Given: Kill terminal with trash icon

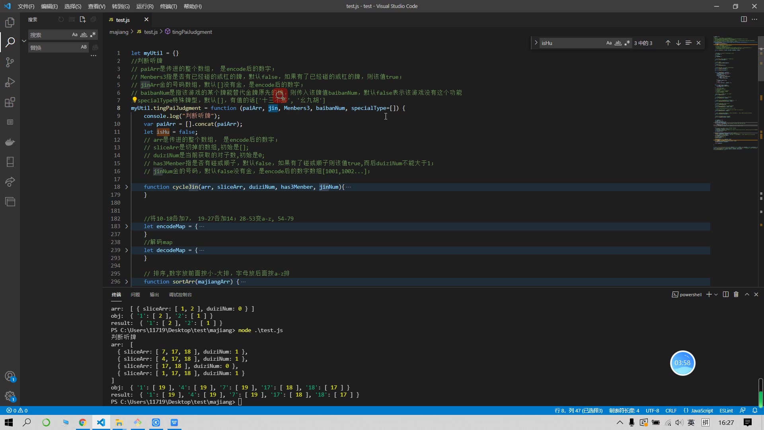Looking at the screenshot, I should [x=736, y=294].
